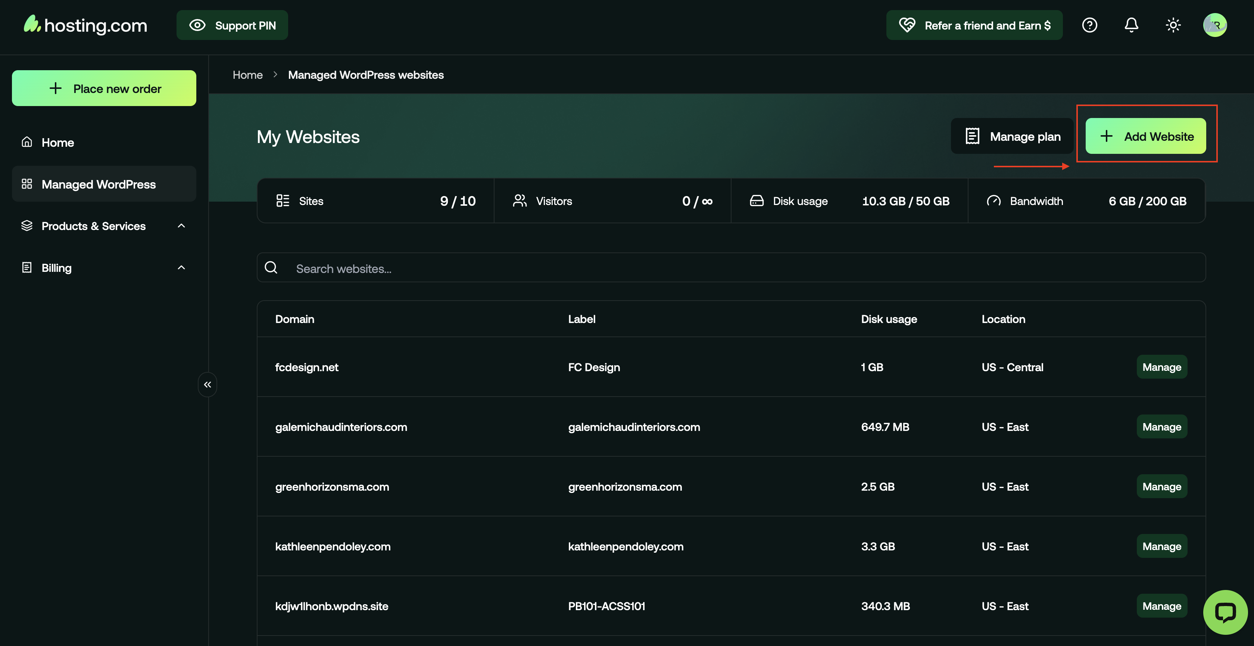Show the Support PIN
1254x646 pixels.
pyautogui.click(x=232, y=25)
